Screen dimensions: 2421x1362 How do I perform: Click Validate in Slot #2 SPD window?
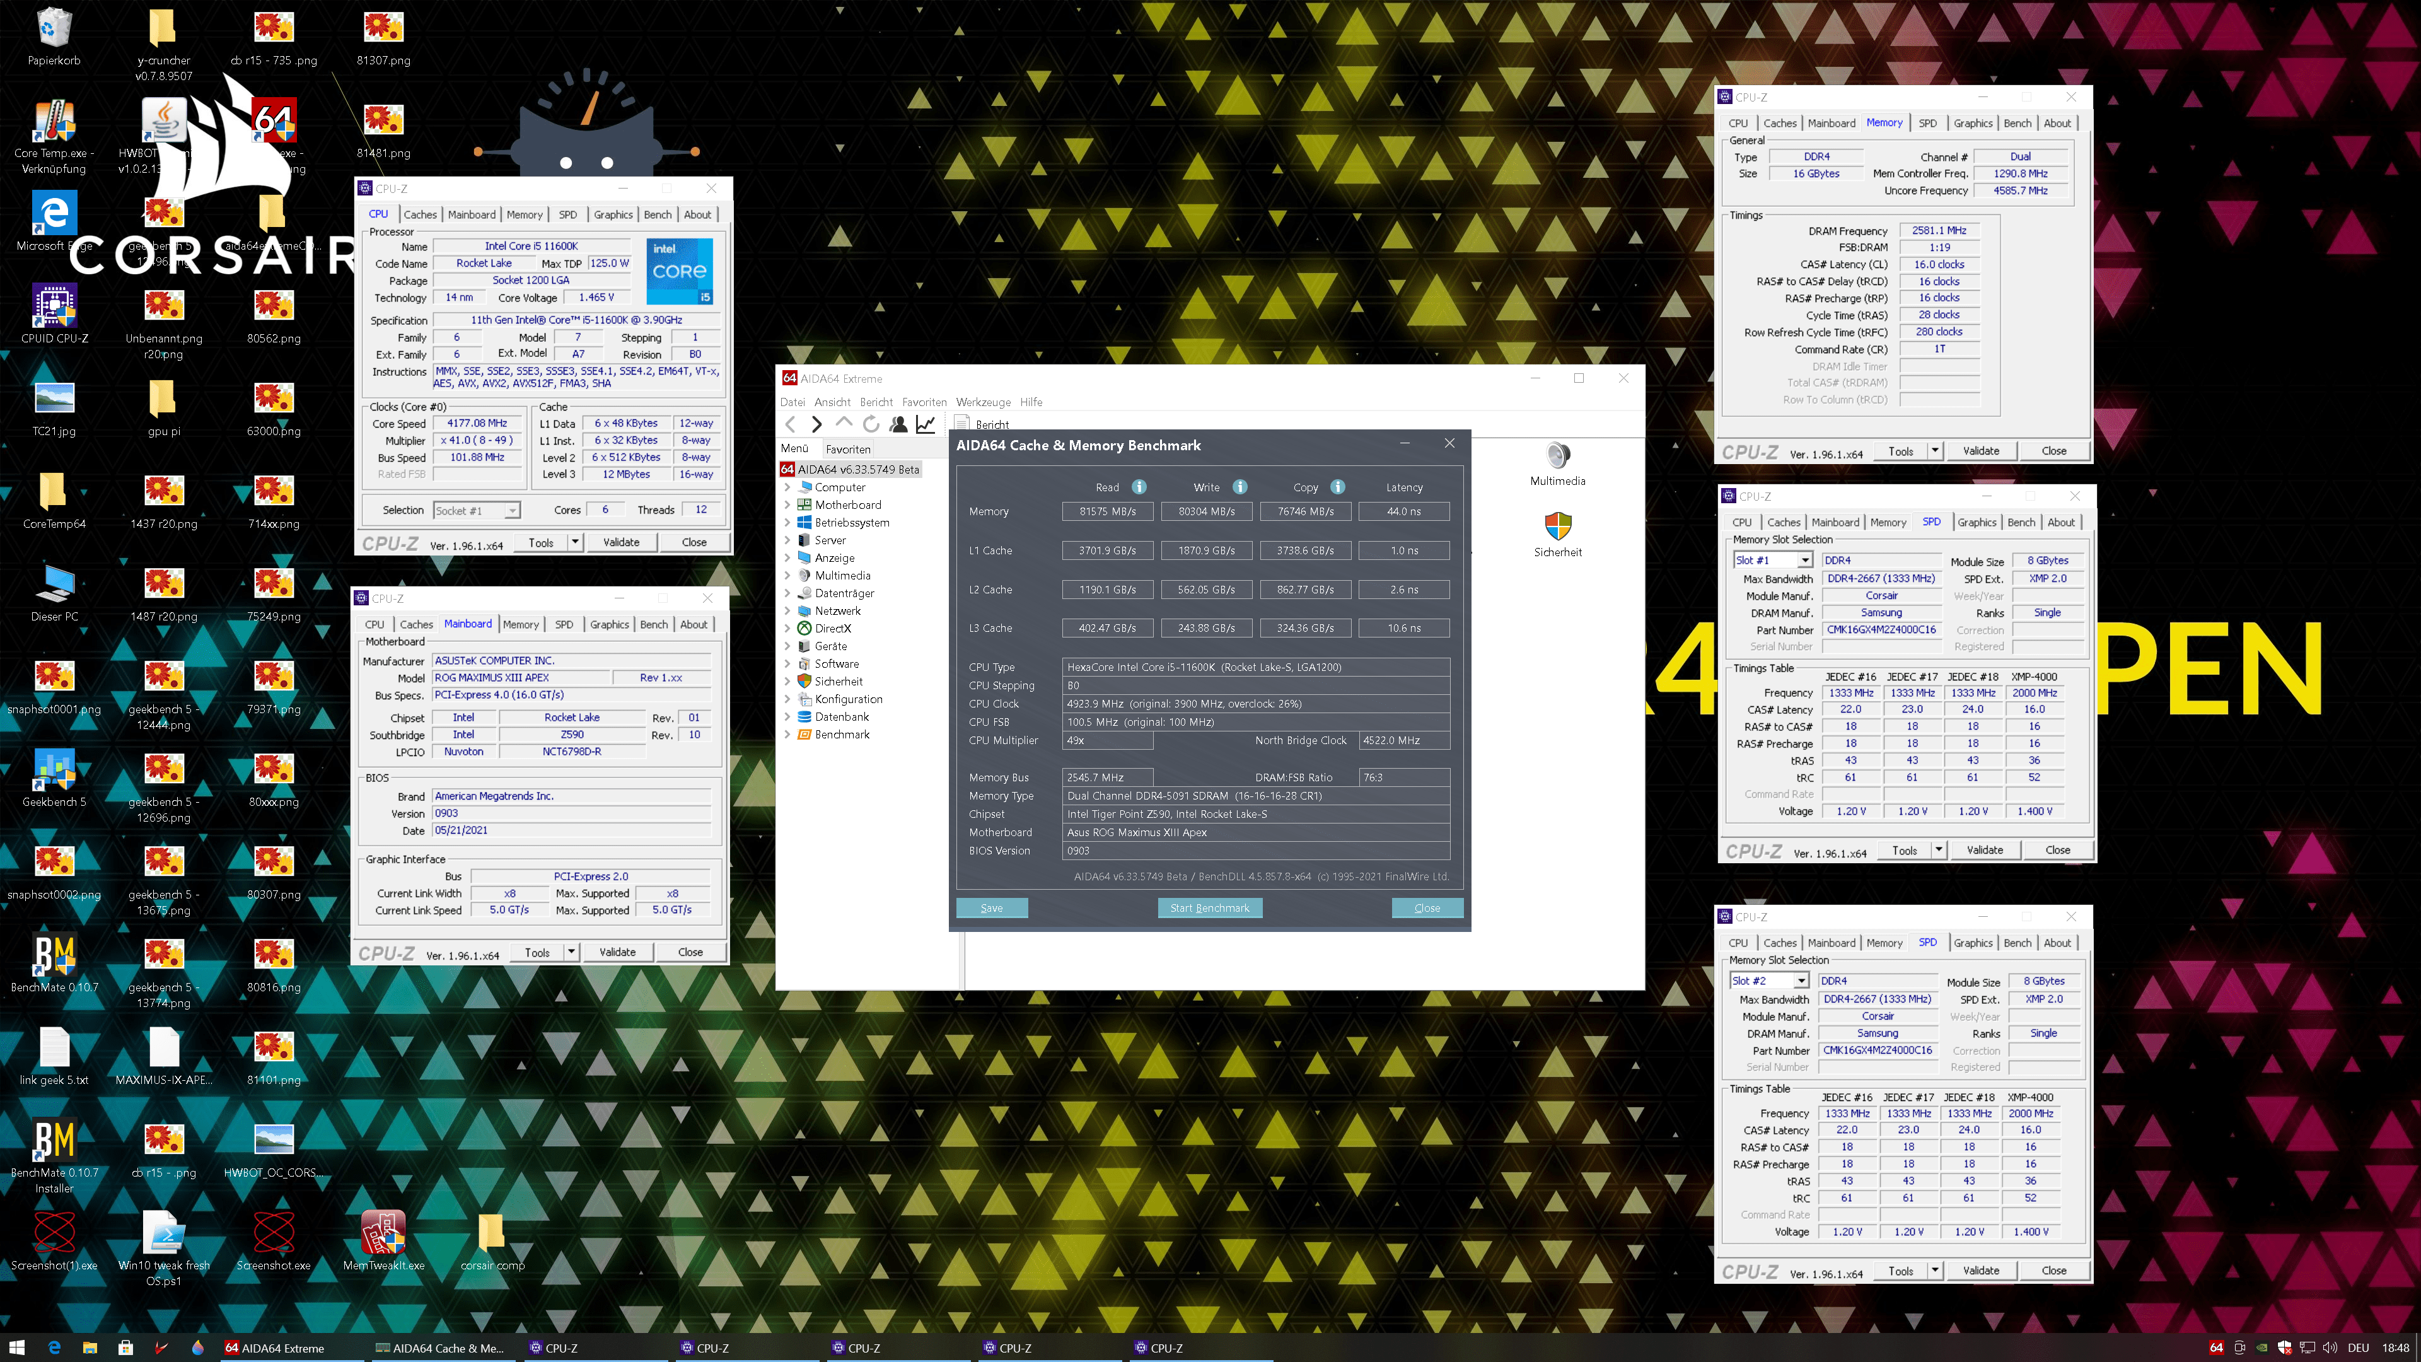pyautogui.click(x=1980, y=1271)
